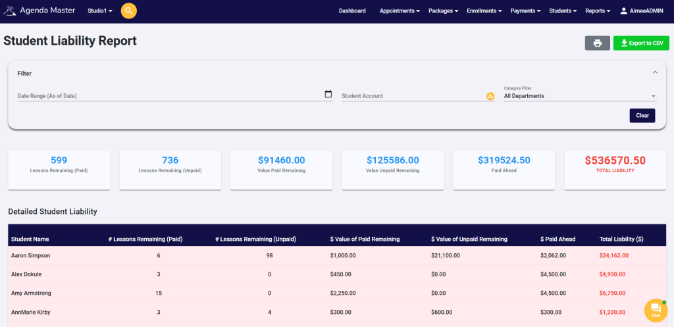Click the Student Account input field

[x=411, y=96]
